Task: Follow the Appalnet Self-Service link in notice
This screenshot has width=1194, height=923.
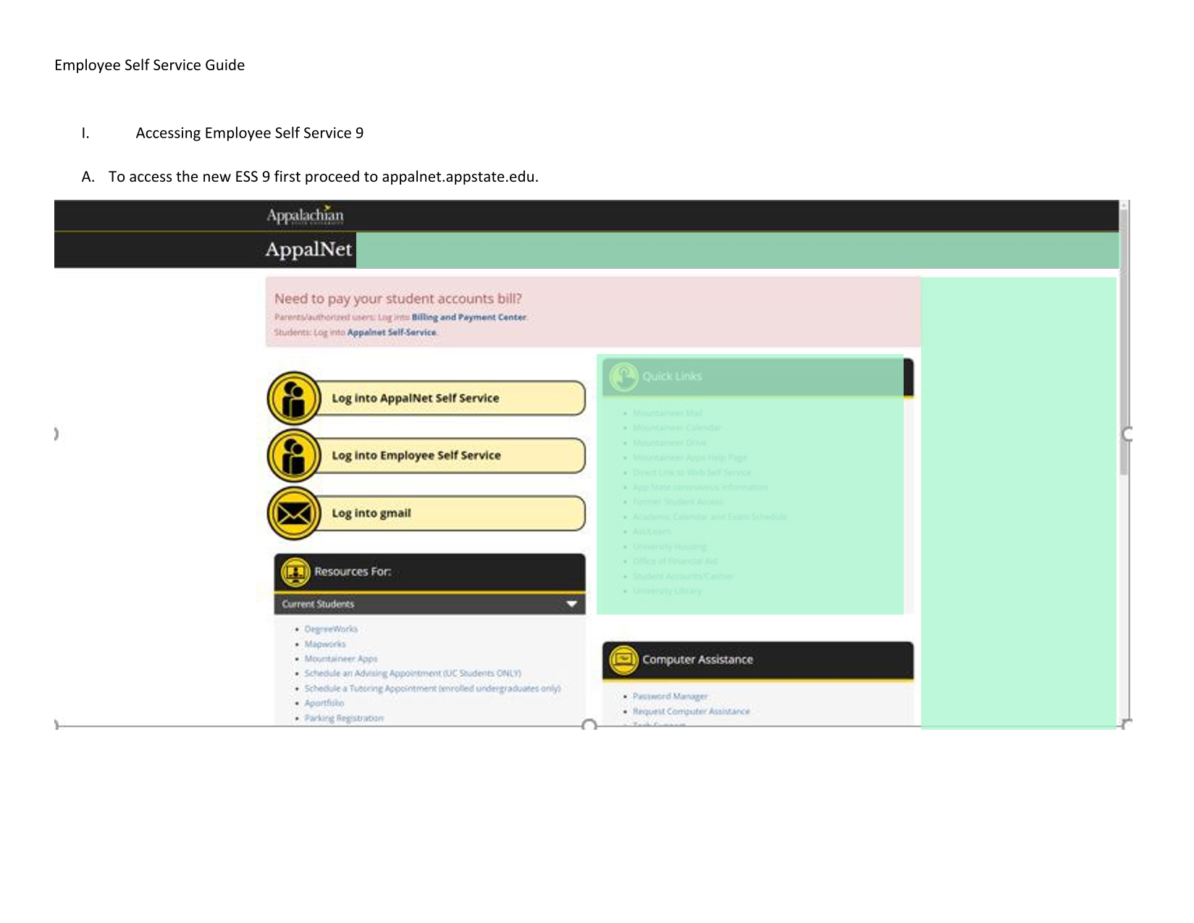Action: point(392,332)
